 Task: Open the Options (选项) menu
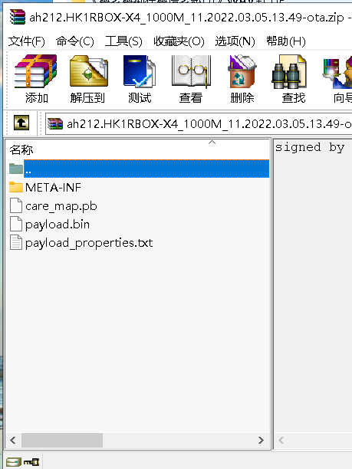tap(235, 41)
